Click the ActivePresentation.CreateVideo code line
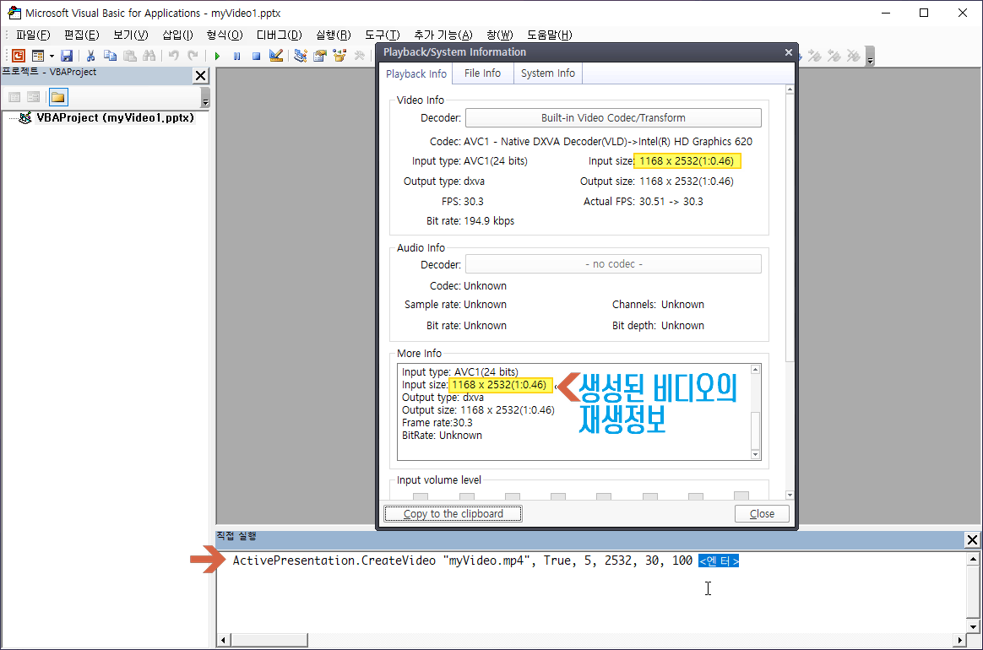 (462, 561)
